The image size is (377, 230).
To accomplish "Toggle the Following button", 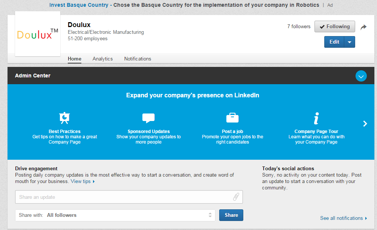I will pyautogui.click(x=335, y=26).
